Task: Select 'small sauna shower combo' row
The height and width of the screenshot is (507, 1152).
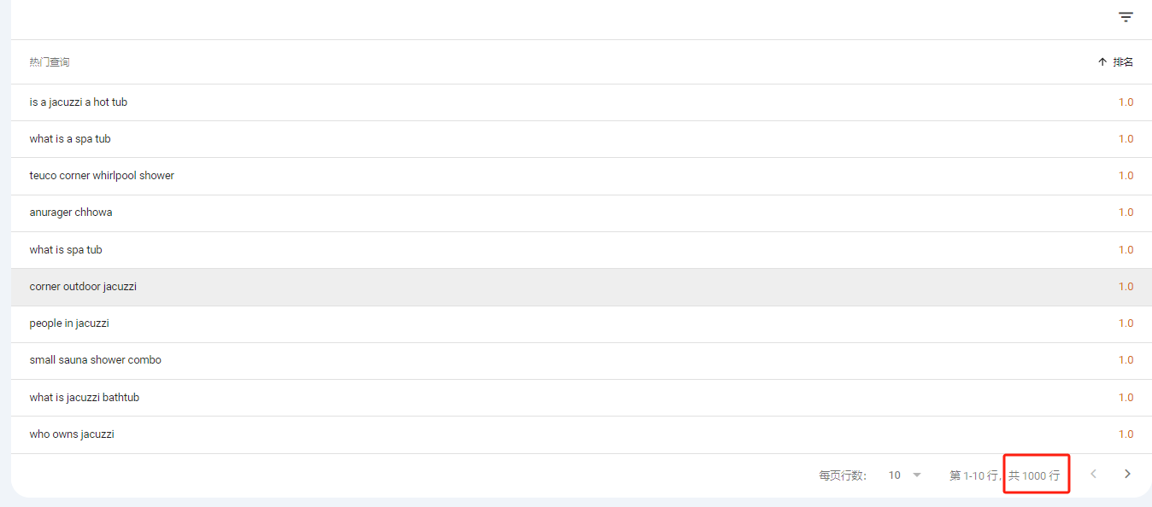Action: coord(581,360)
